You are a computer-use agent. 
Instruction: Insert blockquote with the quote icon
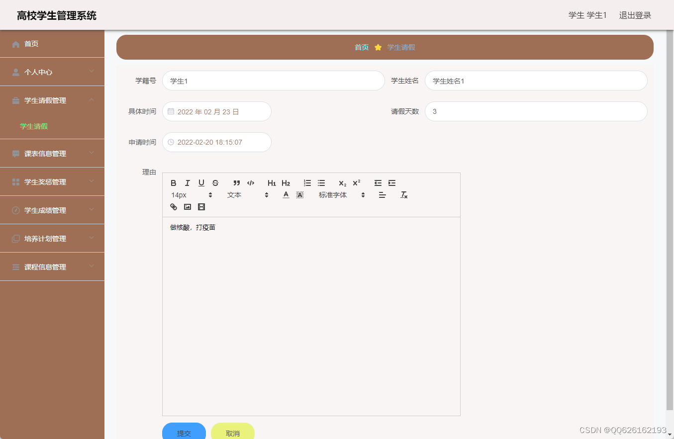click(x=237, y=183)
